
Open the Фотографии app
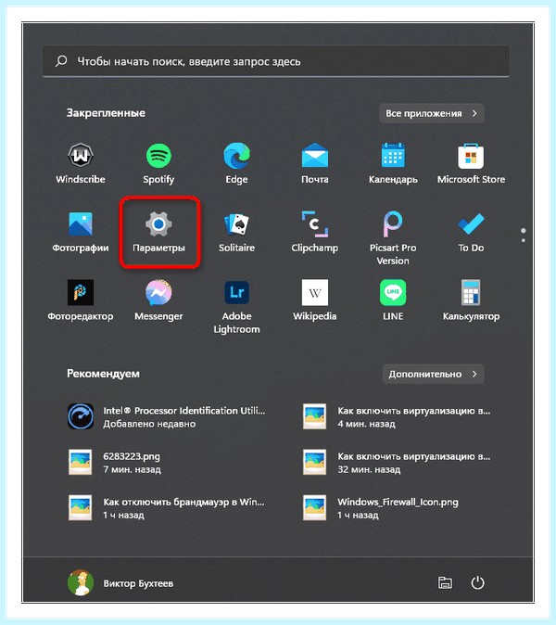pyautogui.click(x=81, y=232)
